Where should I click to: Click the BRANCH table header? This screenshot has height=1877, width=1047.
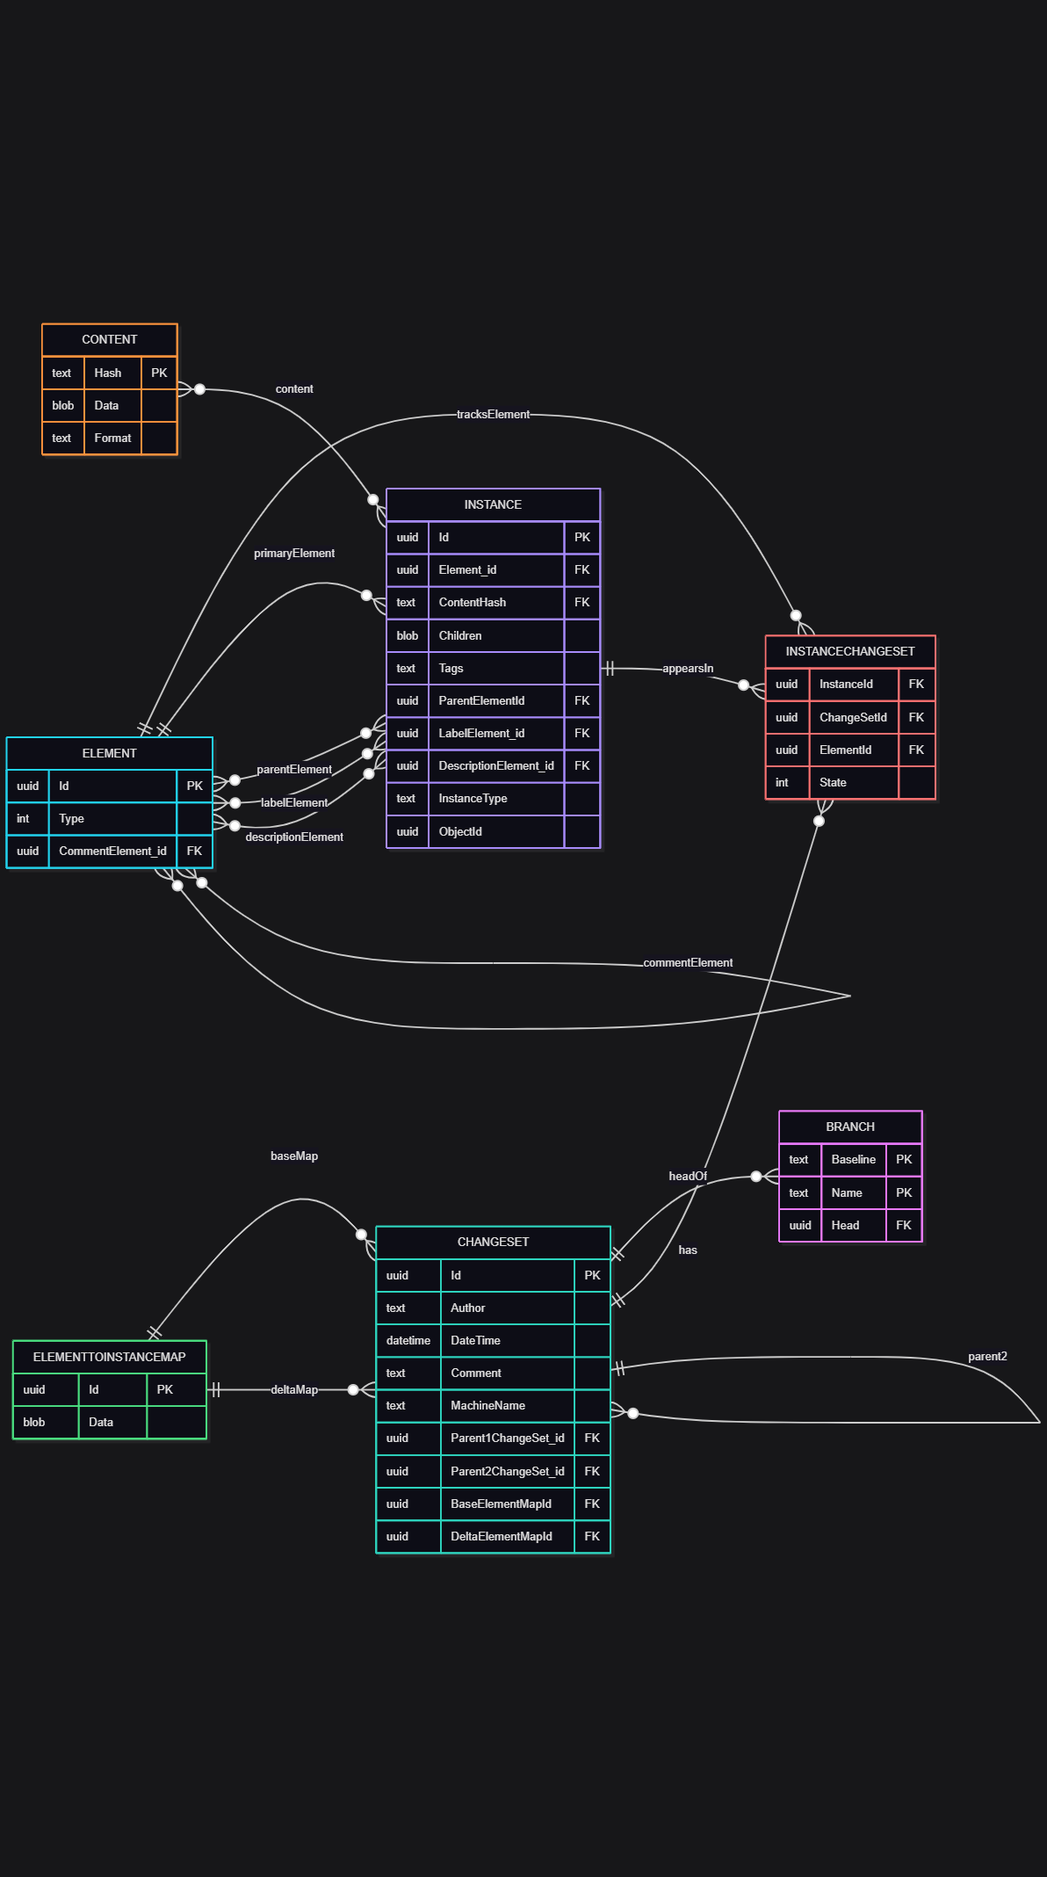pos(849,1127)
